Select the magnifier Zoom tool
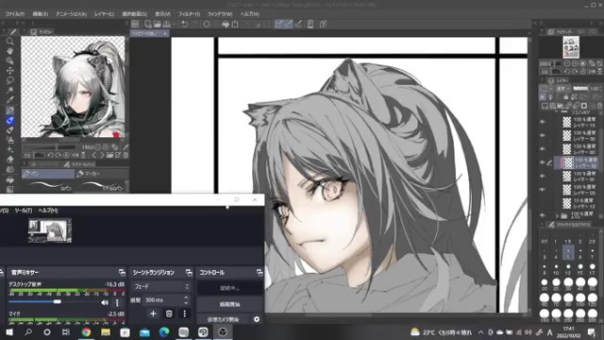The height and width of the screenshot is (340, 604). tap(10, 42)
